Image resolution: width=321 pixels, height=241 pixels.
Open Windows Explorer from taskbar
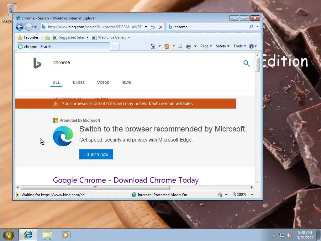[x=47, y=235]
